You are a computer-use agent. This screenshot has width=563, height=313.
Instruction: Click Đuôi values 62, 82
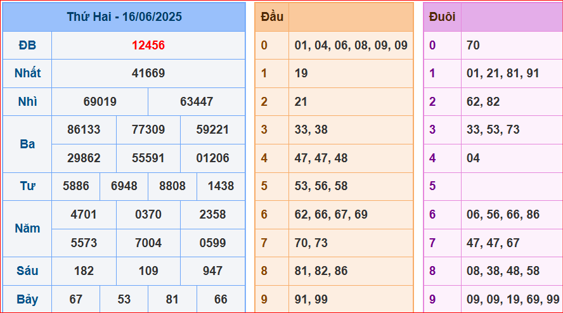pos(483,101)
